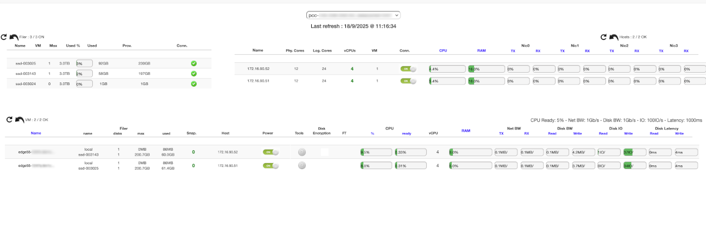Screen dimensions: 706x238
Task: Click Tools status icon for VM on 172.16.90.52
Action: pyautogui.click(x=302, y=152)
